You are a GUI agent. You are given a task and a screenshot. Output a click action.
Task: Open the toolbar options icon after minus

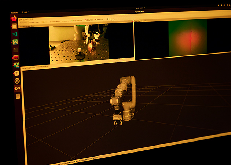point(114,19)
